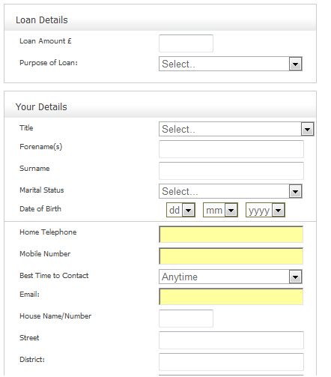Focus the Street text field
Image resolution: width=331 pixels, height=377 pixels.
point(231,340)
